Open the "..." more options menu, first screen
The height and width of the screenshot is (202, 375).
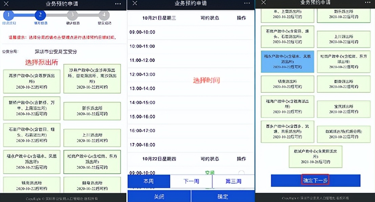click(x=118, y=4)
